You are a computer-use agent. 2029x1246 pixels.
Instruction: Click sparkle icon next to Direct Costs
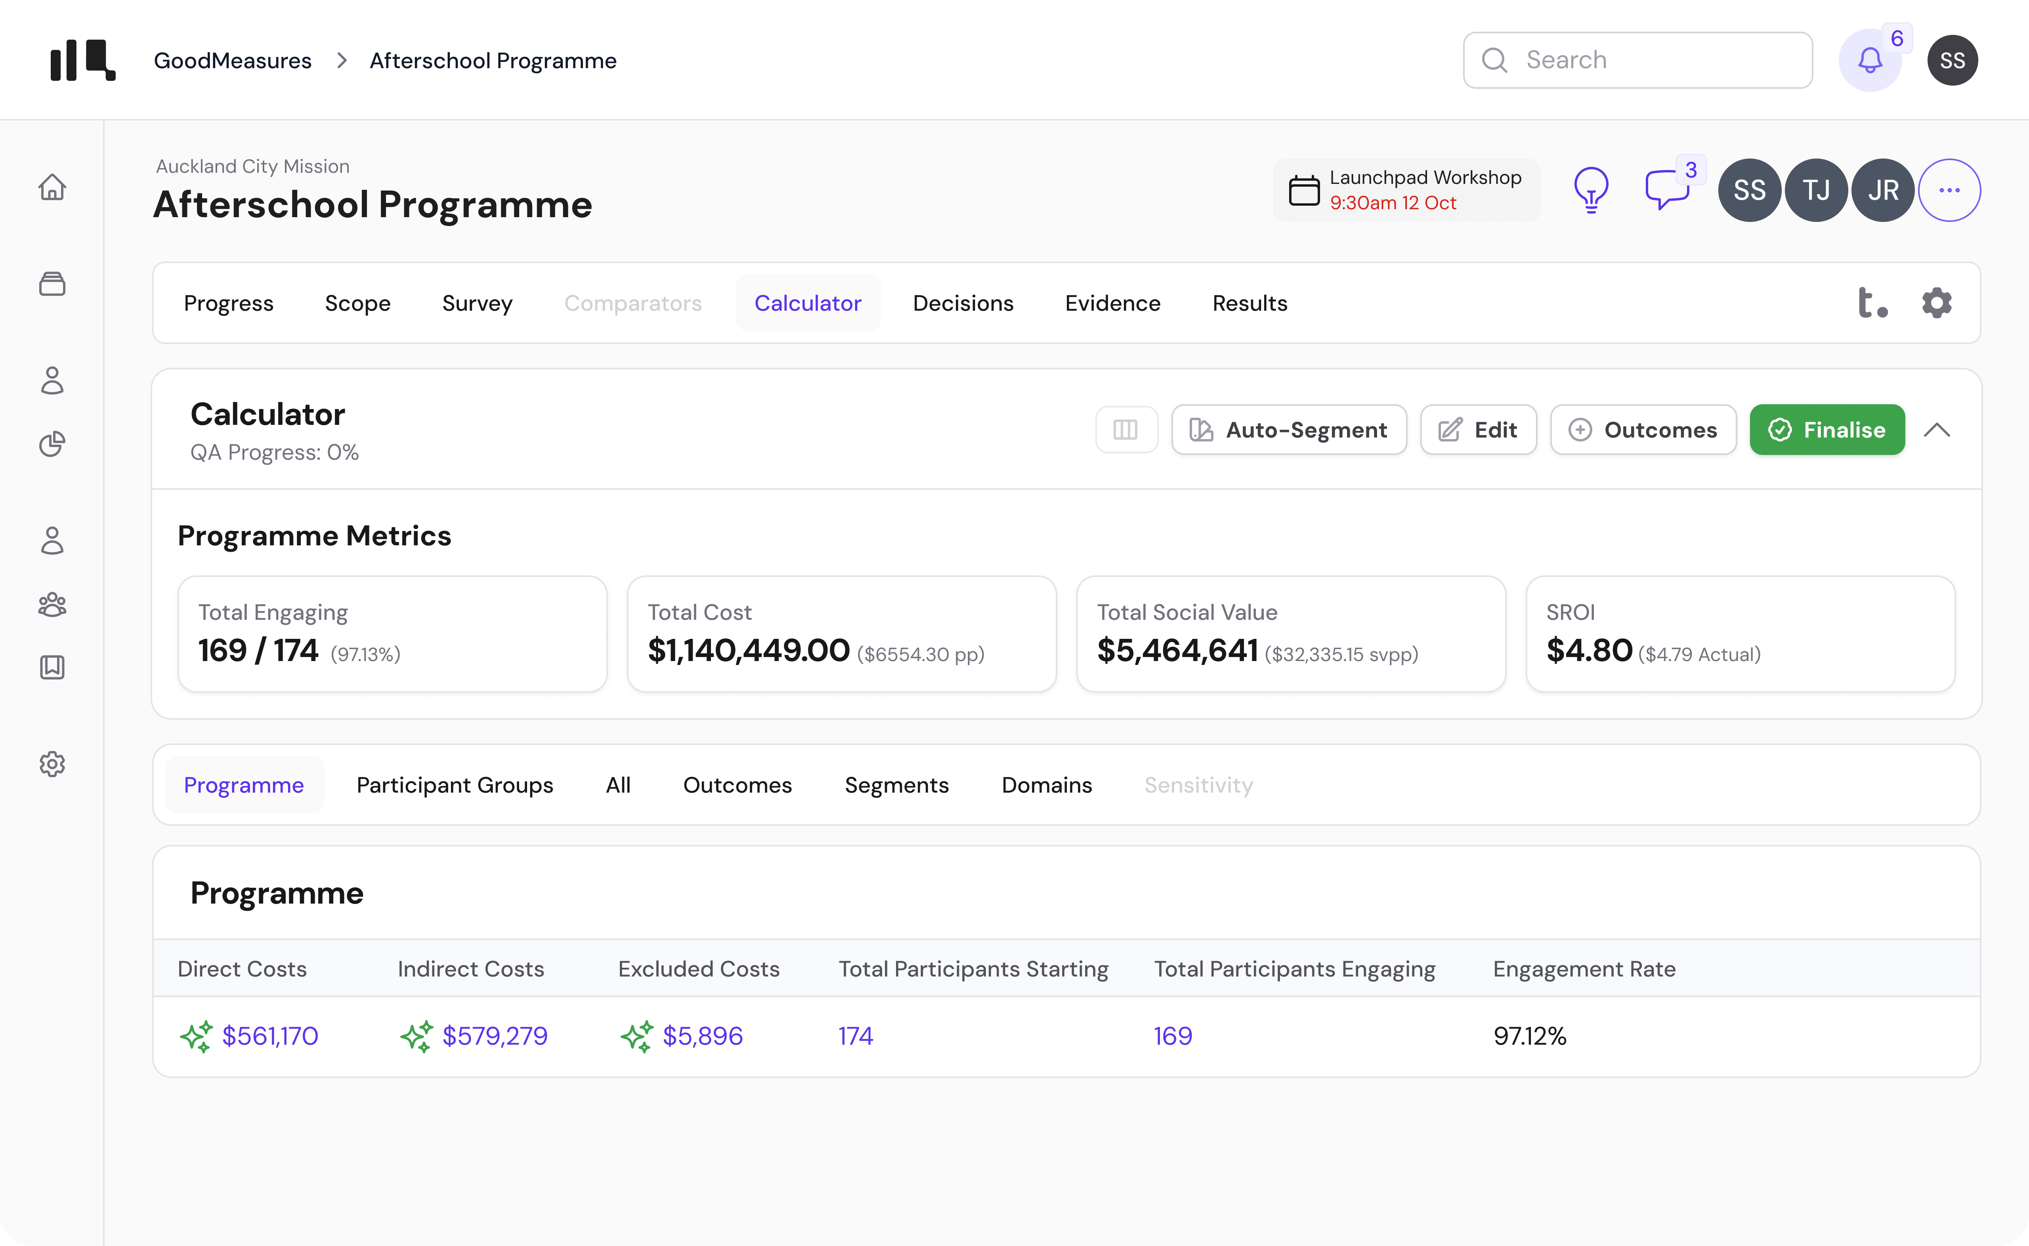point(196,1036)
